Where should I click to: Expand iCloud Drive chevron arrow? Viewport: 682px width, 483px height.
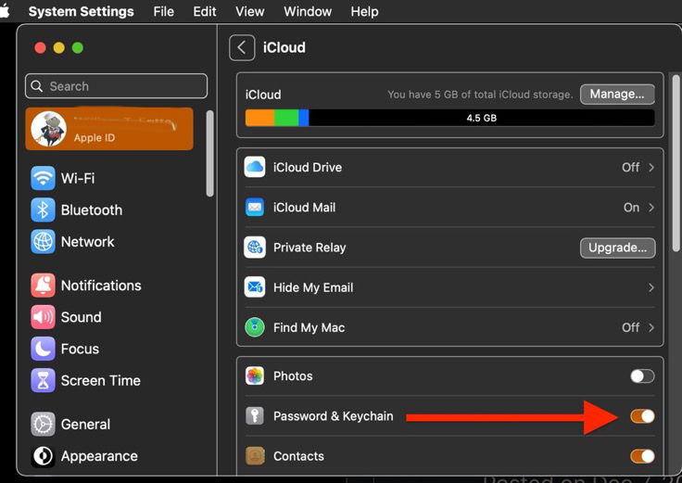651,167
